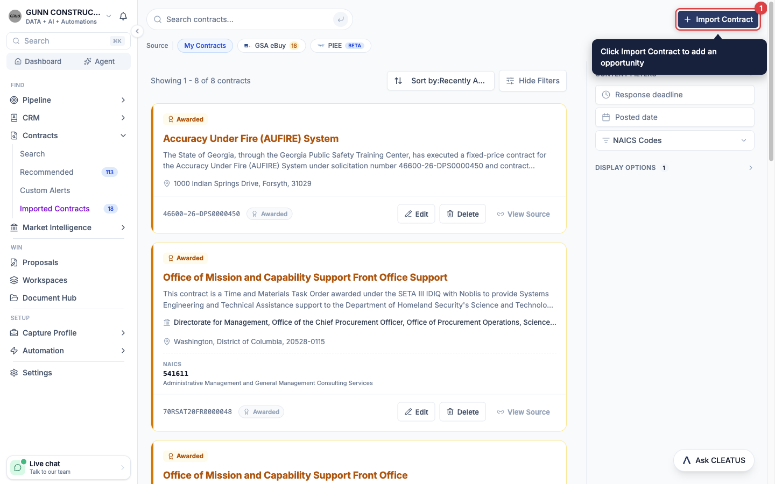Expand the CRM section
The image size is (775, 484).
point(68,118)
